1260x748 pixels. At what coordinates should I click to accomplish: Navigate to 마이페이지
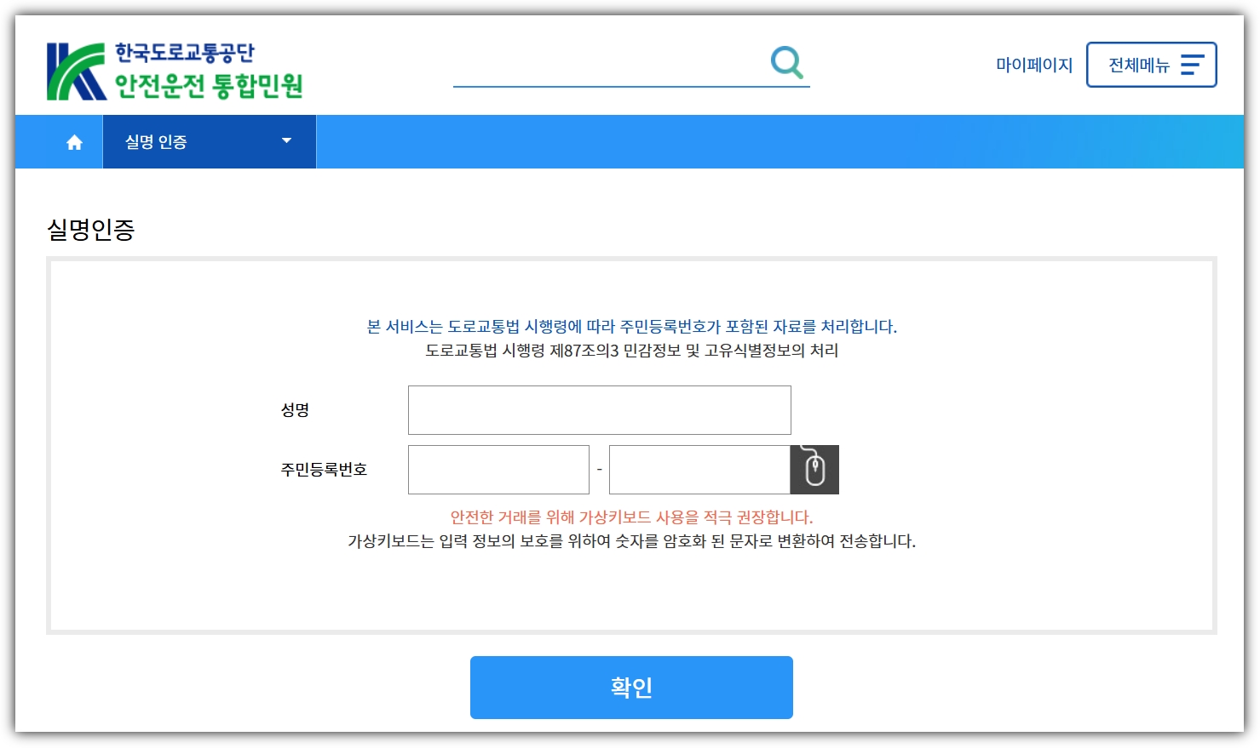(x=1033, y=64)
